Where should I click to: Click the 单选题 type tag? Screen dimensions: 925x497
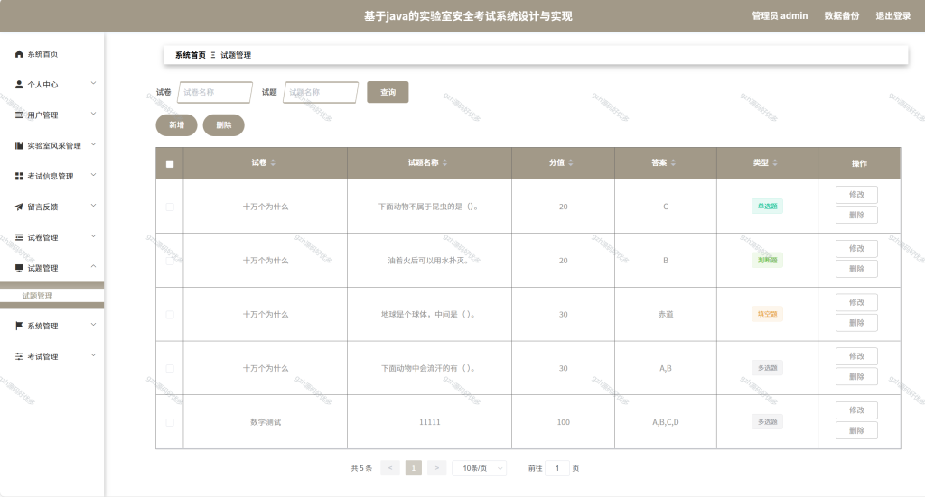pyautogui.click(x=767, y=207)
